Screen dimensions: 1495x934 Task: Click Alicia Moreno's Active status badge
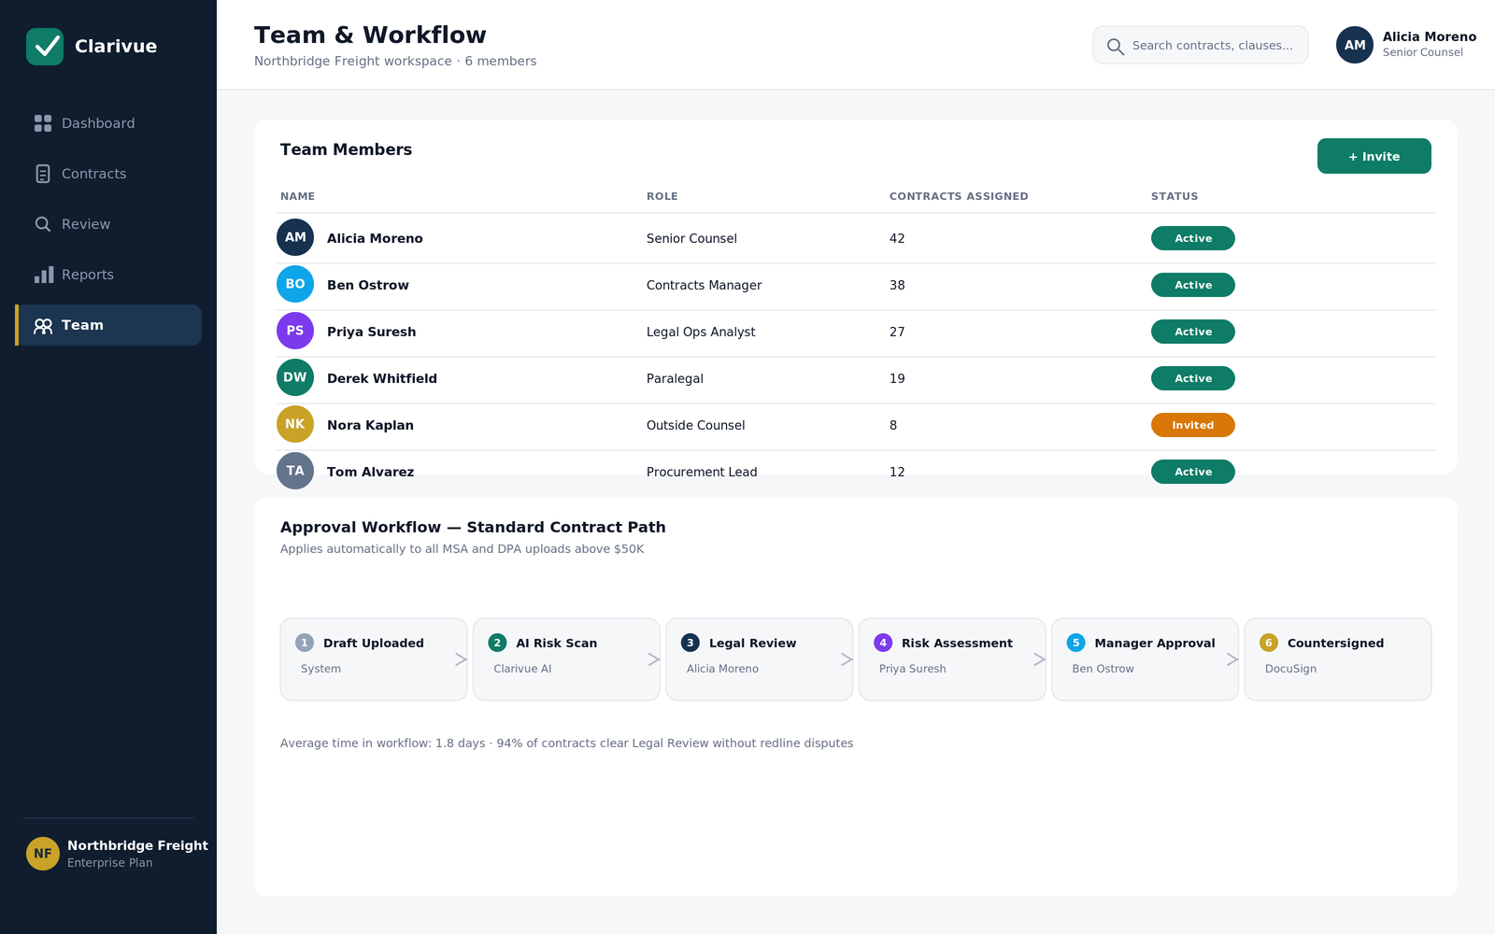click(x=1193, y=238)
